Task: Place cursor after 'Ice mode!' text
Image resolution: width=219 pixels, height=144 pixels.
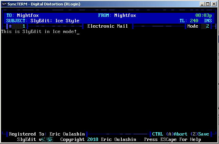Action: point(78,32)
